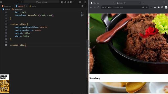The height and width of the screenshot is (94, 168).
Task: Open the editor More Actions menu
Action: (x=85, y=6)
